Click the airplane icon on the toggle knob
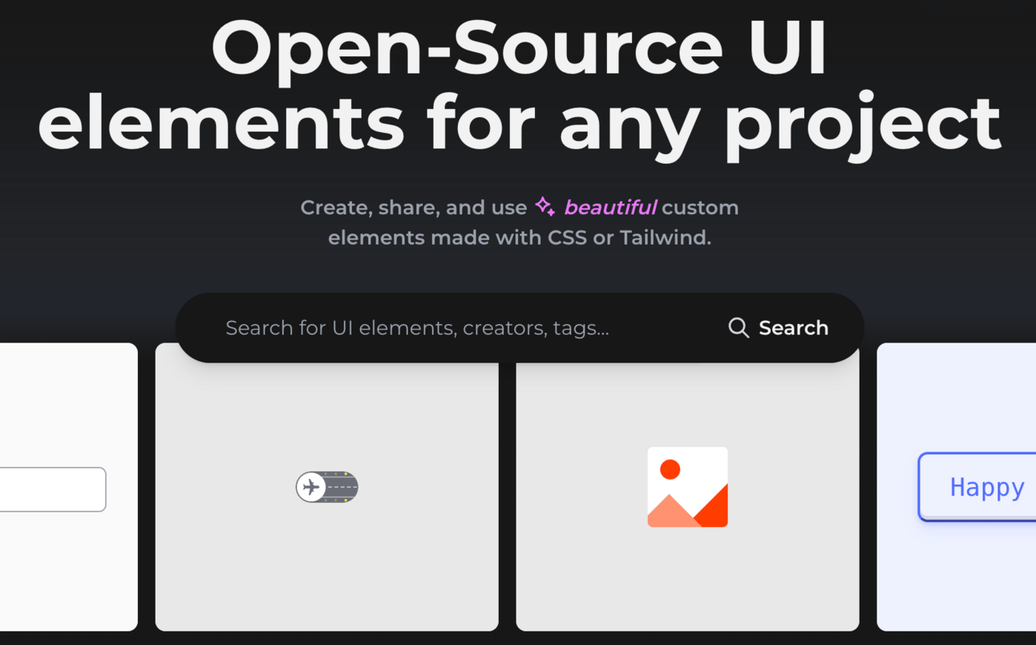 (311, 487)
